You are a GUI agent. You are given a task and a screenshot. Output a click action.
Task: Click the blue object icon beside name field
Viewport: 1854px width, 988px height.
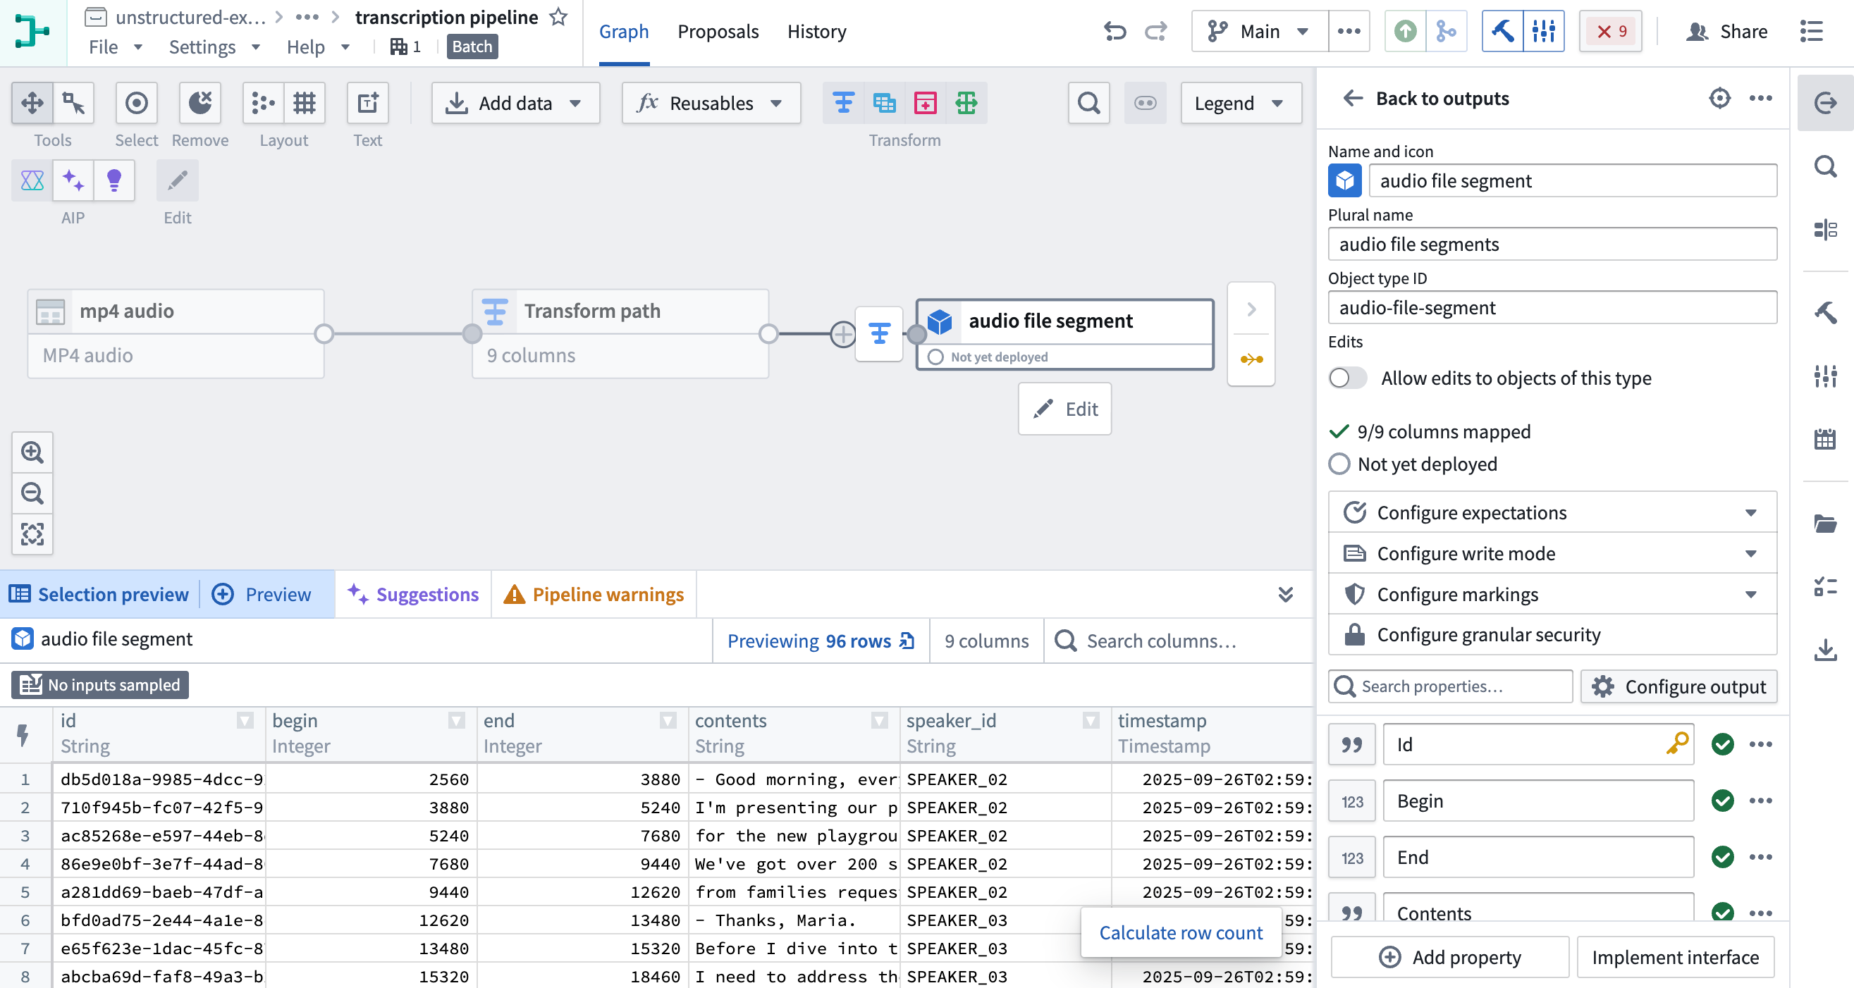click(x=1344, y=180)
